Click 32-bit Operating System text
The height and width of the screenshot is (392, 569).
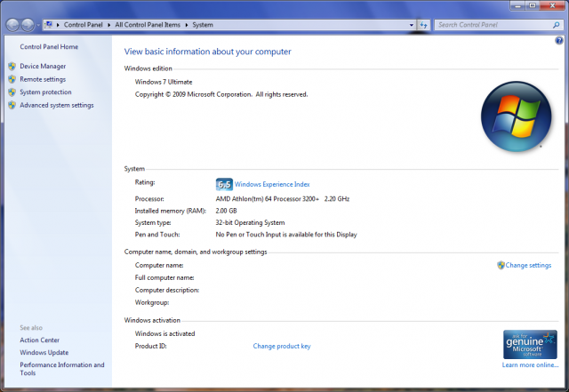pyautogui.click(x=250, y=223)
